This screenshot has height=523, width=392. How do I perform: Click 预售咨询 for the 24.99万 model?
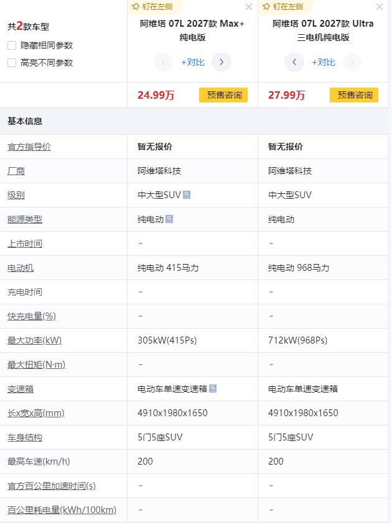pos(223,95)
